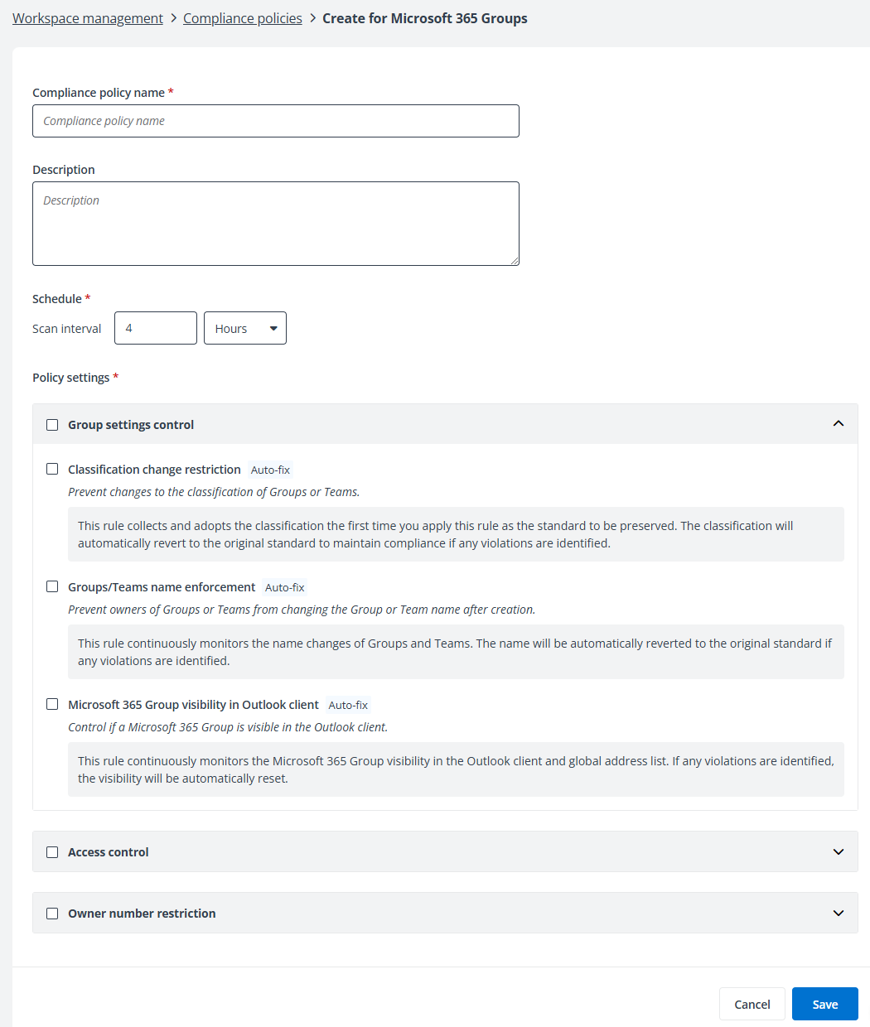Open the "Compliance policies" breadcrumb link
The height and width of the screenshot is (1027, 870).
coord(242,17)
